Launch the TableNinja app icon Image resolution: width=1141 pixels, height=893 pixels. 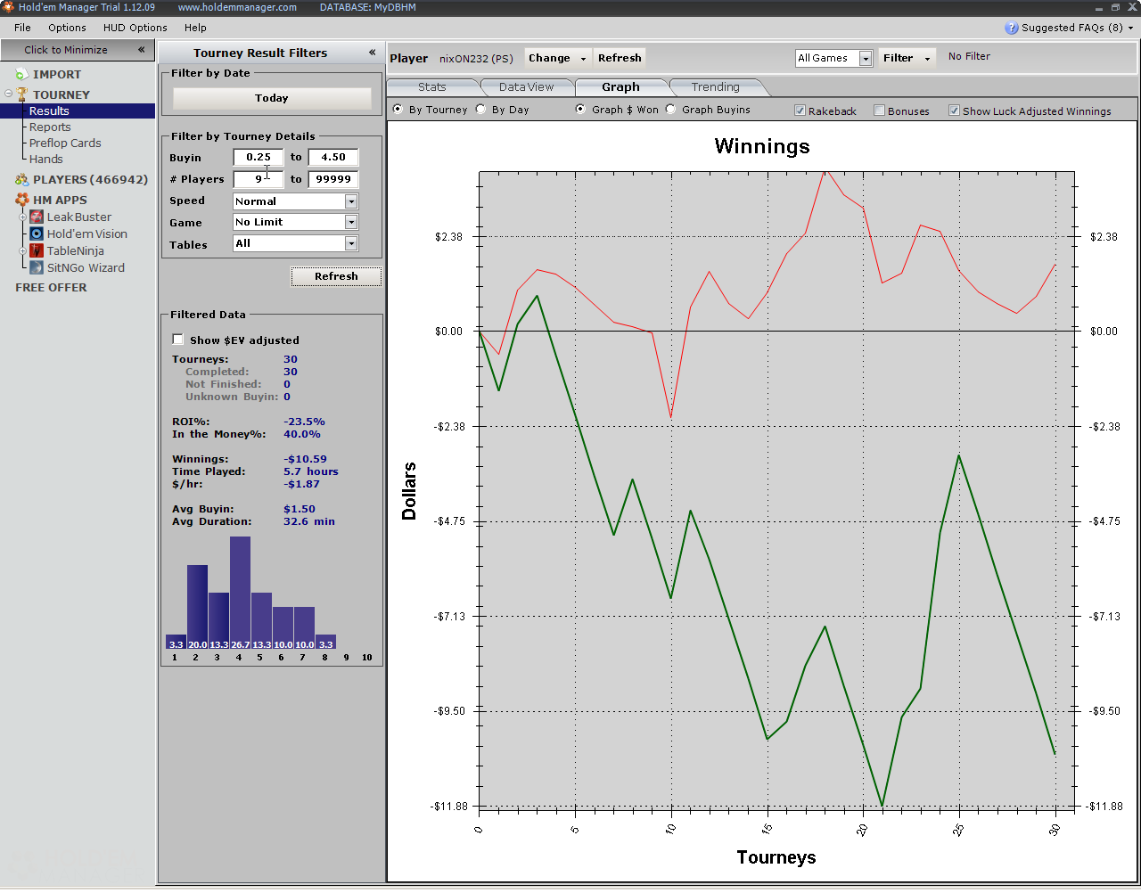click(37, 251)
